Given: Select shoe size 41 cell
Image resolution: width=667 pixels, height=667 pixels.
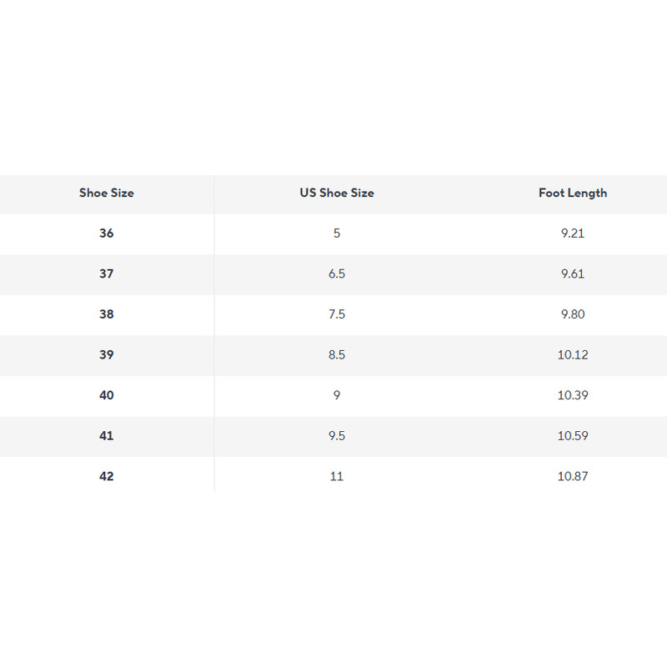Looking at the screenshot, I should (x=107, y=435).
